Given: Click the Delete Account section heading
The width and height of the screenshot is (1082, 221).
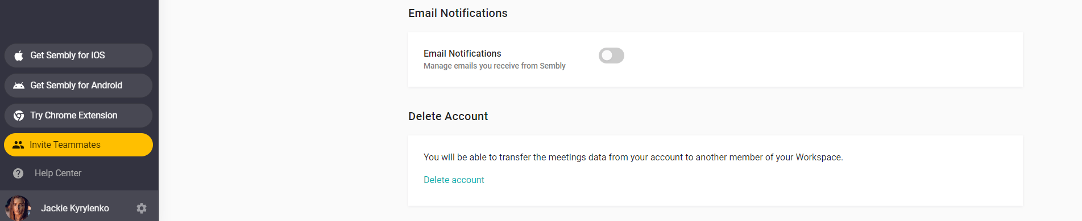Looking at the screenshot, I should coord(448,116).
